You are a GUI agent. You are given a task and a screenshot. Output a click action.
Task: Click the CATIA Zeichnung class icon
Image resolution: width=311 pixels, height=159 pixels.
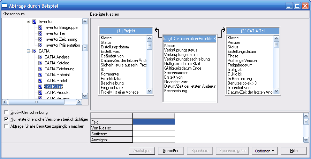coord(40,69)
